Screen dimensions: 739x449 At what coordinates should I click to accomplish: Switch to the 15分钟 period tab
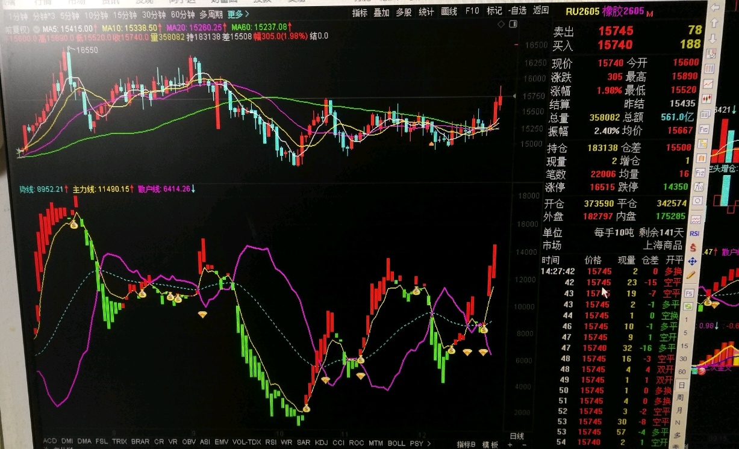[125, 14]
